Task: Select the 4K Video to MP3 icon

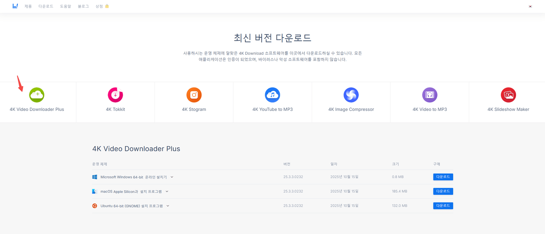Action: [x=430, y=95]
